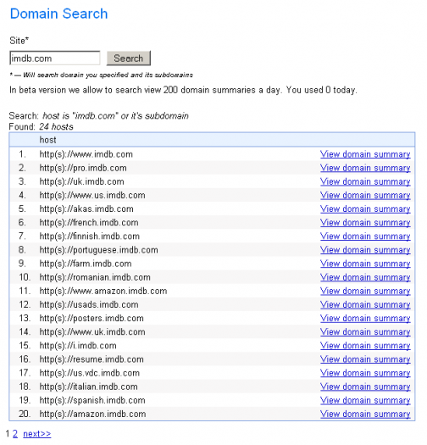The image size is (427, 445).
Task: Open domain summary for www.us.imdb.com
Action: click(365, 195)
